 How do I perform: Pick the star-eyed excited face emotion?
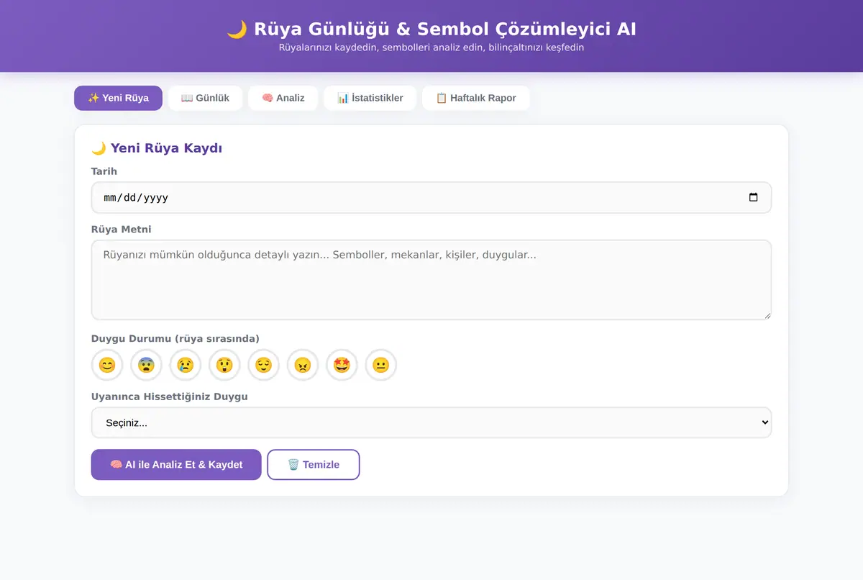coord(342,365)
